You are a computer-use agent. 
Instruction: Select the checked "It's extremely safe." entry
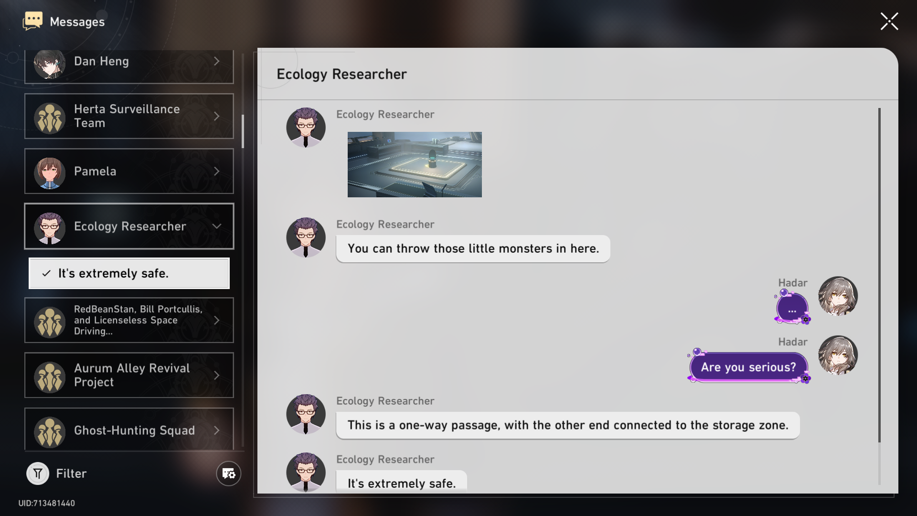(x=129, y=273)
